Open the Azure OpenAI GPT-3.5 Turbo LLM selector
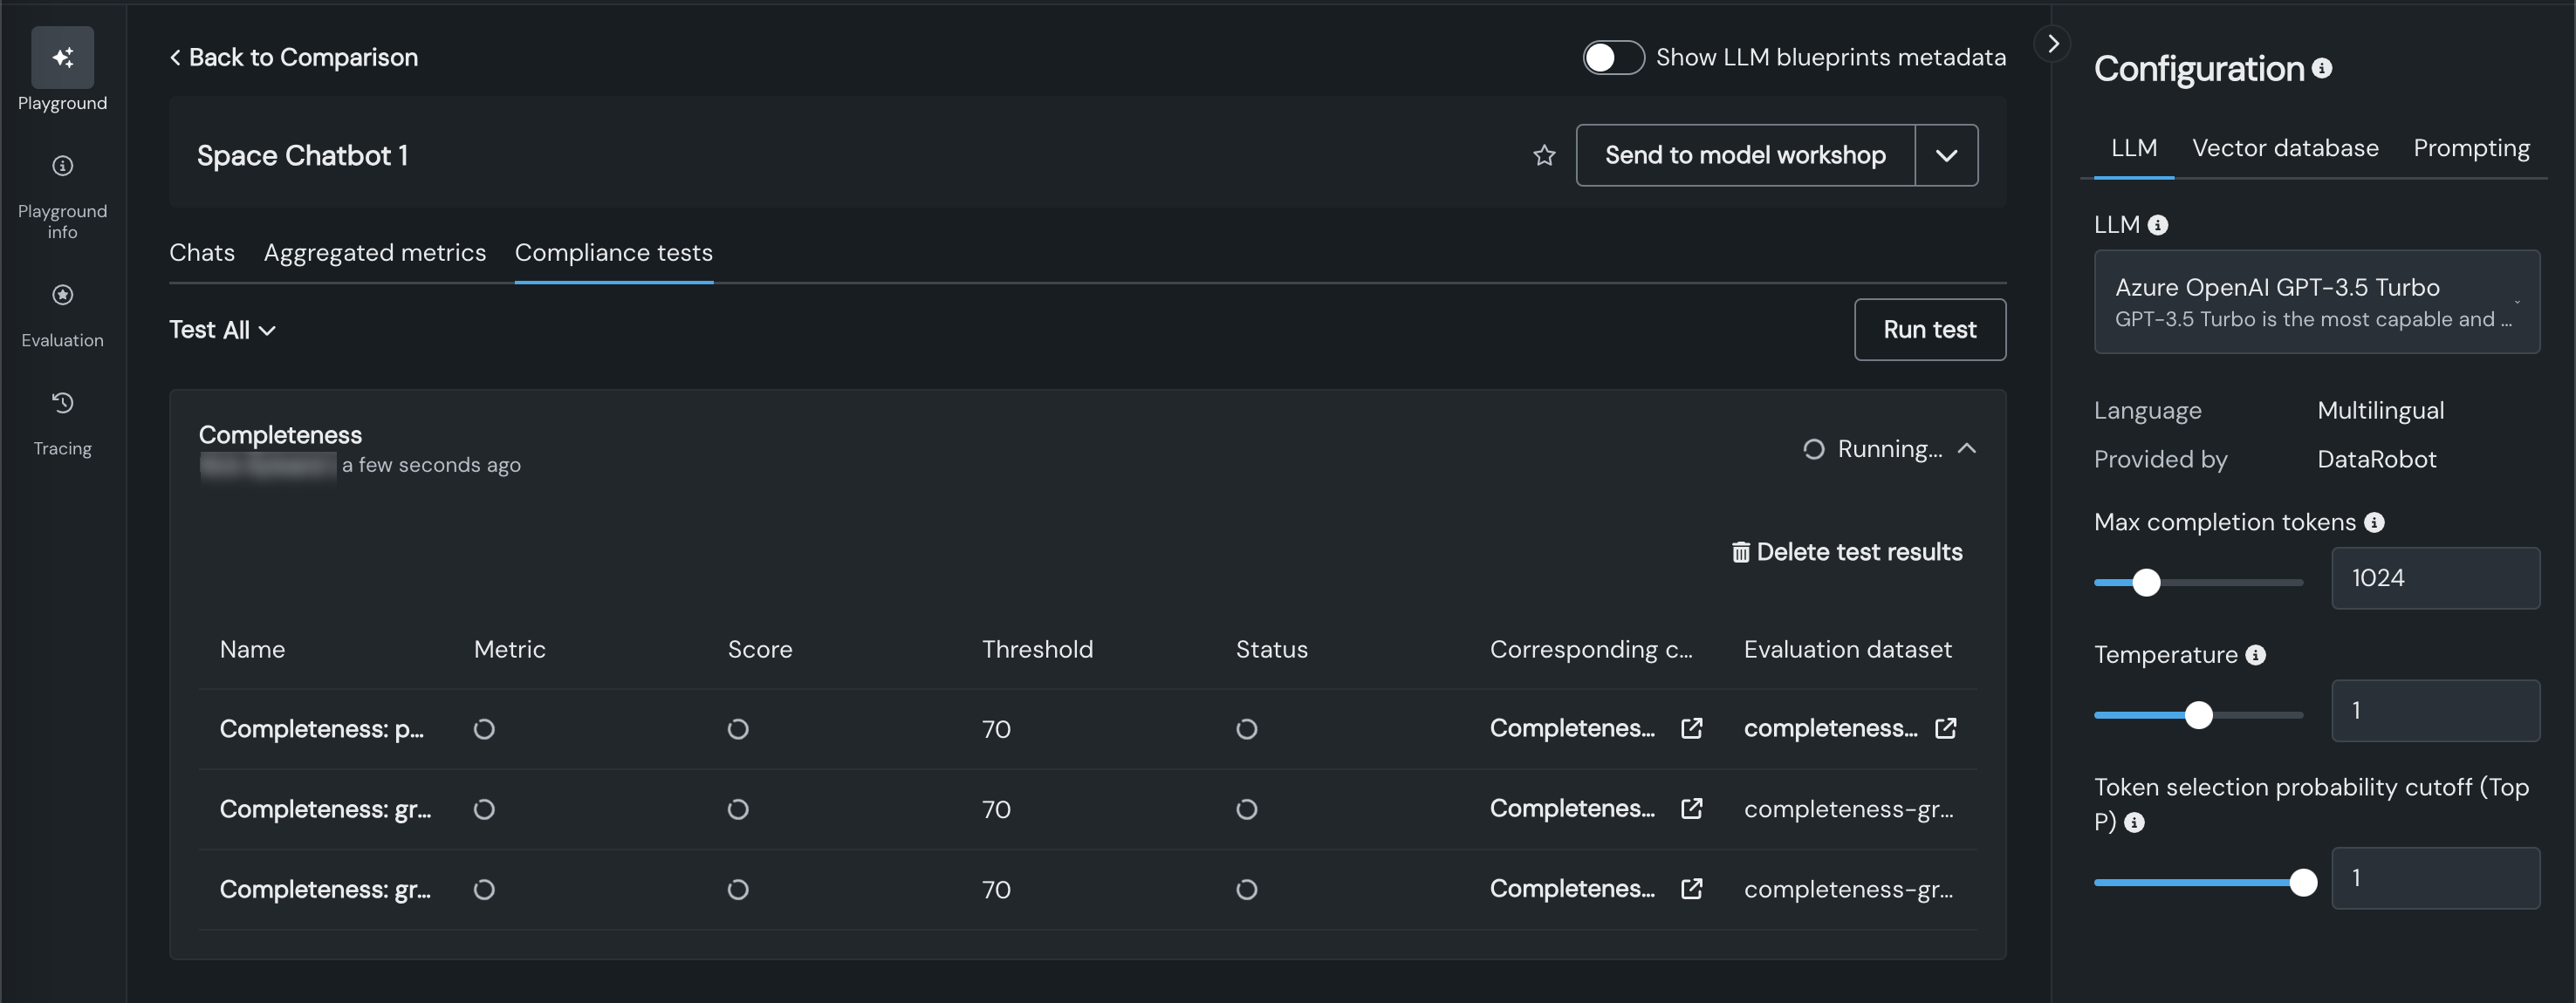 coord(2316,302)
